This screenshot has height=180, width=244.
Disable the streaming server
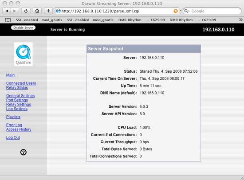[23, 27]
